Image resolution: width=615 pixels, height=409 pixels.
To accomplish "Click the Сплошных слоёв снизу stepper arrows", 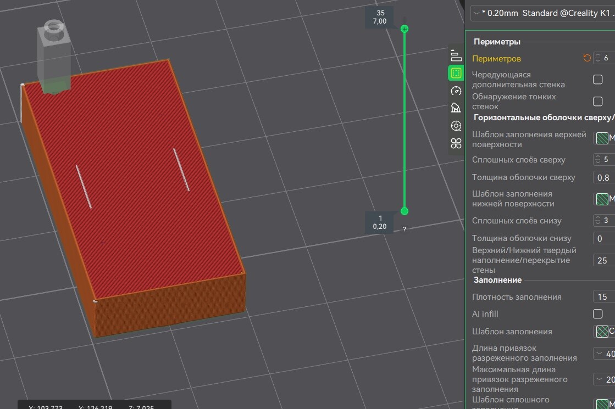I will [x=598, y=221].
